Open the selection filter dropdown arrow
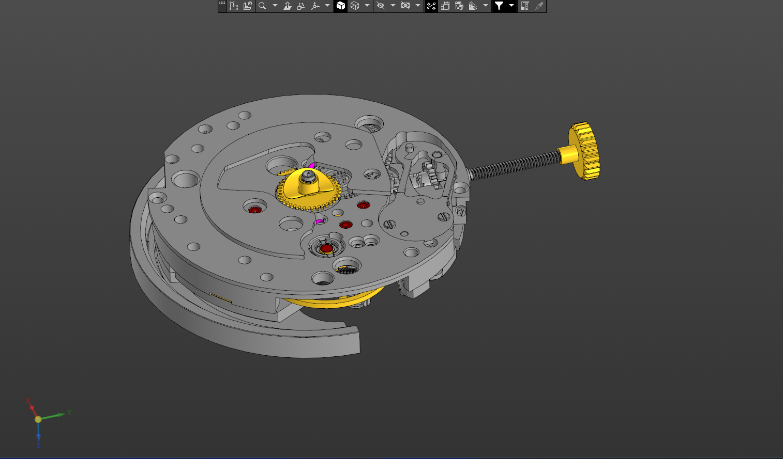This screenshot has width=783, height=459. (511, 6)
